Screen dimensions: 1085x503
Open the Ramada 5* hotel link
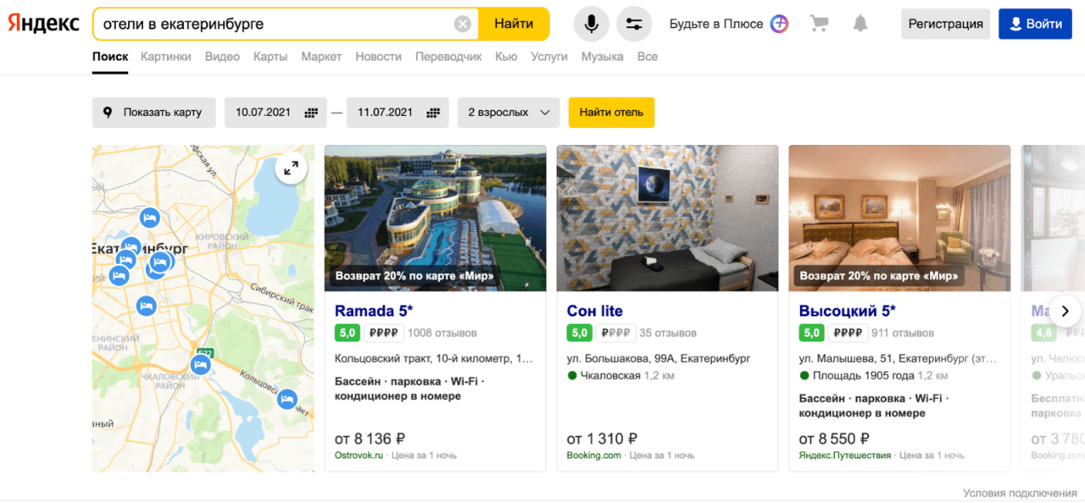click(x=374, y=311)
